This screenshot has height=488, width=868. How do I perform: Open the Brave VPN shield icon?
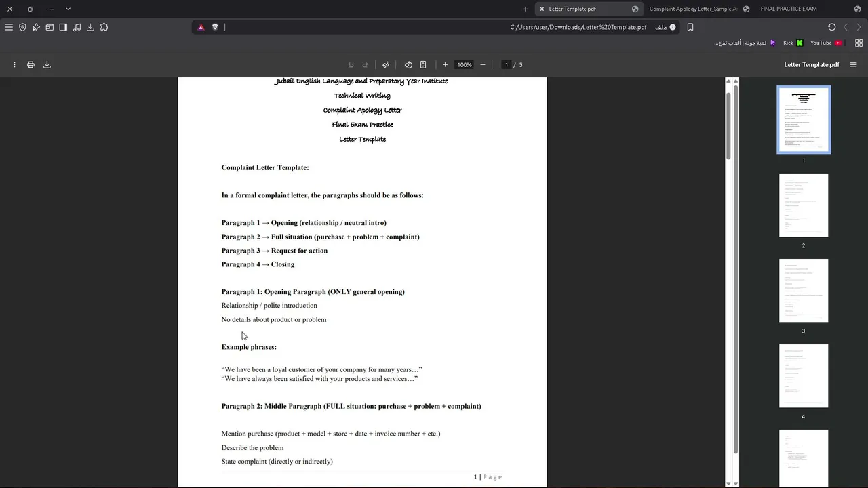pyautogui.click(x=22, y=27)
